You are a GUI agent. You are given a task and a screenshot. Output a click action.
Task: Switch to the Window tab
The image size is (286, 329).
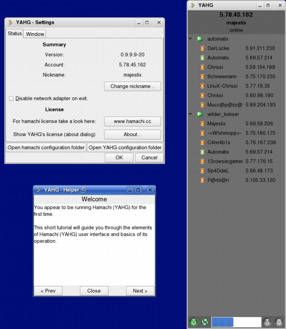pyautogui.click(x=35, y=34)
